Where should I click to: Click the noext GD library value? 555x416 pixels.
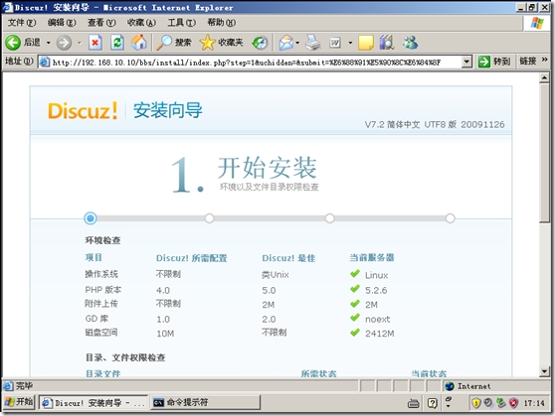(x=377, y=319)
